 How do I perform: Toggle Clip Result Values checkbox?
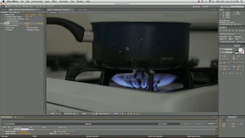point(26,30)
